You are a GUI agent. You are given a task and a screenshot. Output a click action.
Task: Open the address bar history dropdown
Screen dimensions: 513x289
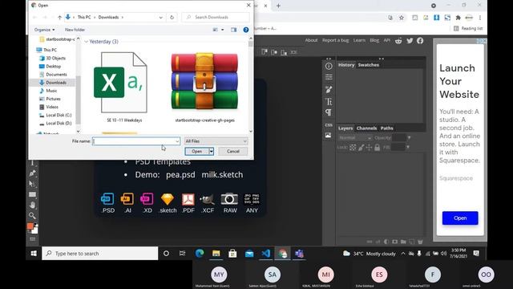point(160,18)
